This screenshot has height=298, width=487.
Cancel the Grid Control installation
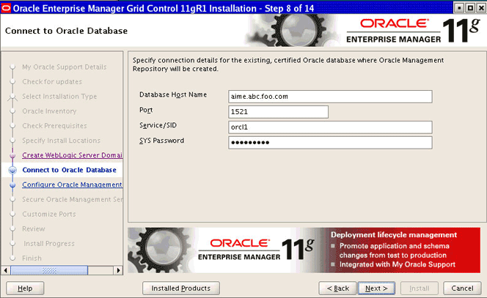point(462,288)
